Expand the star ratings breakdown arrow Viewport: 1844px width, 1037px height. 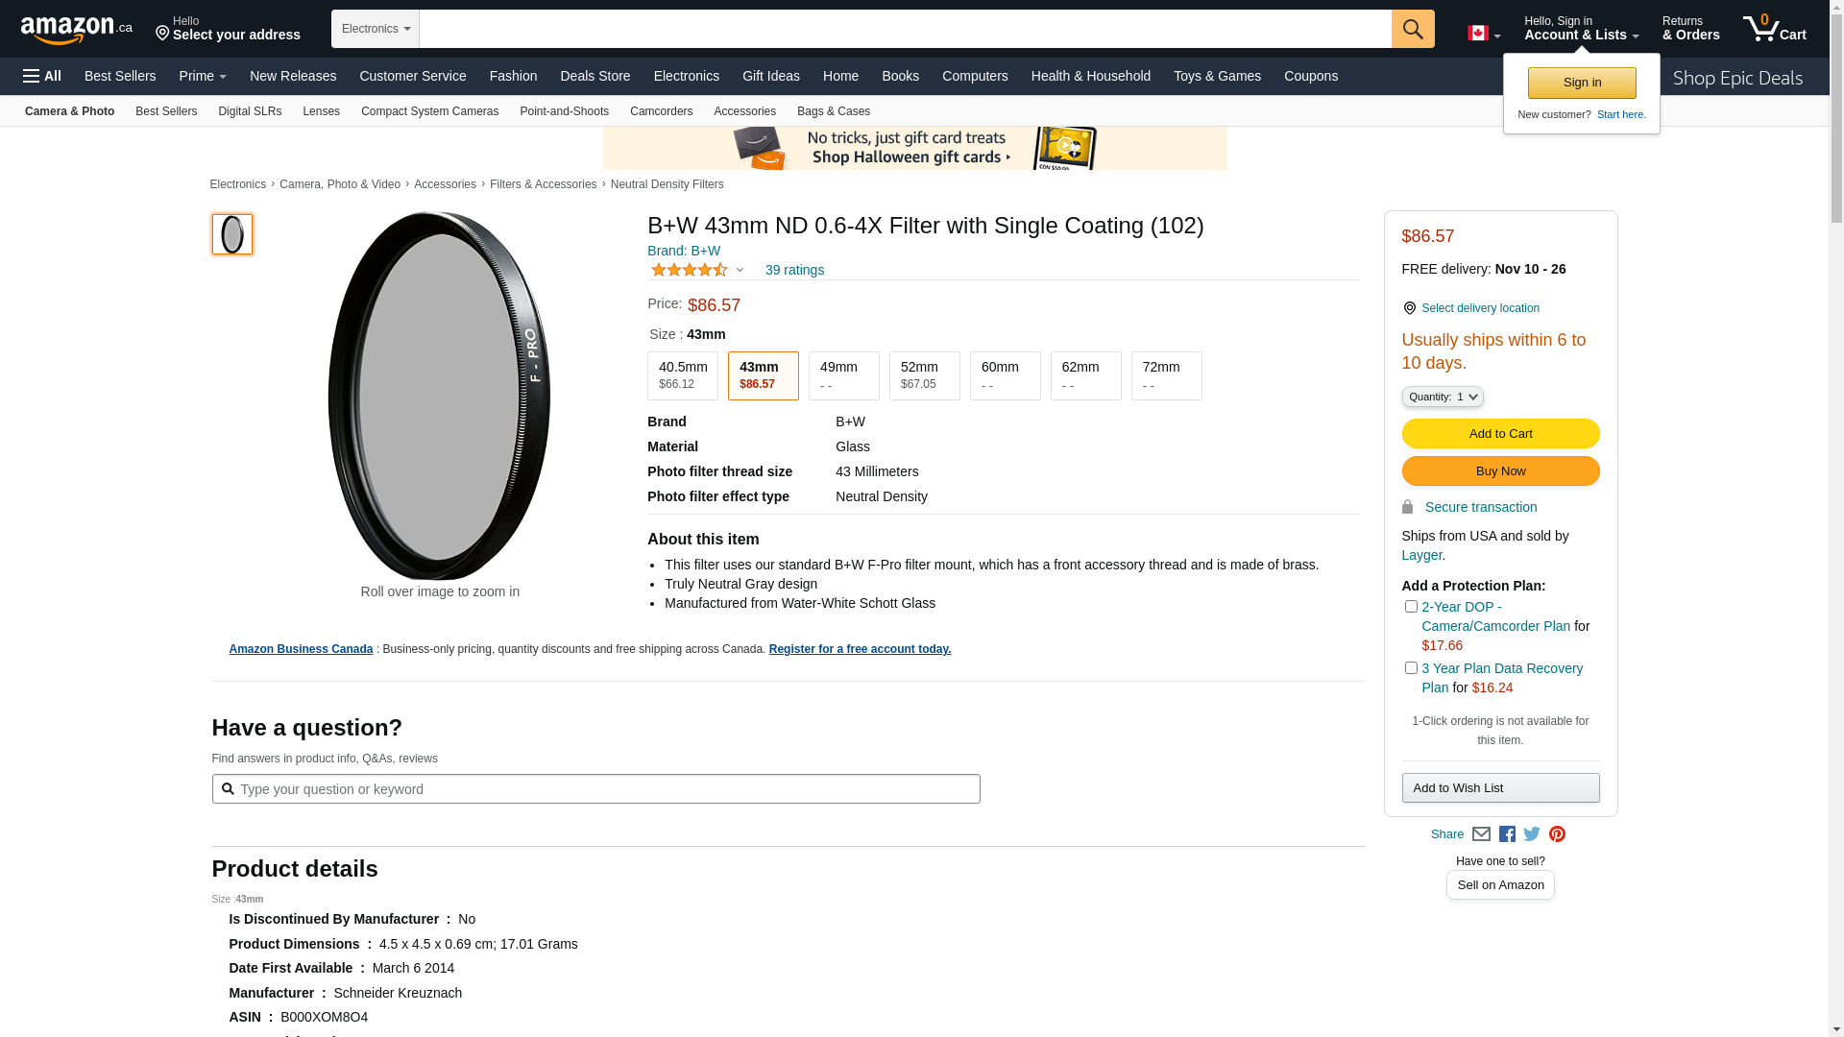point(740,270)
